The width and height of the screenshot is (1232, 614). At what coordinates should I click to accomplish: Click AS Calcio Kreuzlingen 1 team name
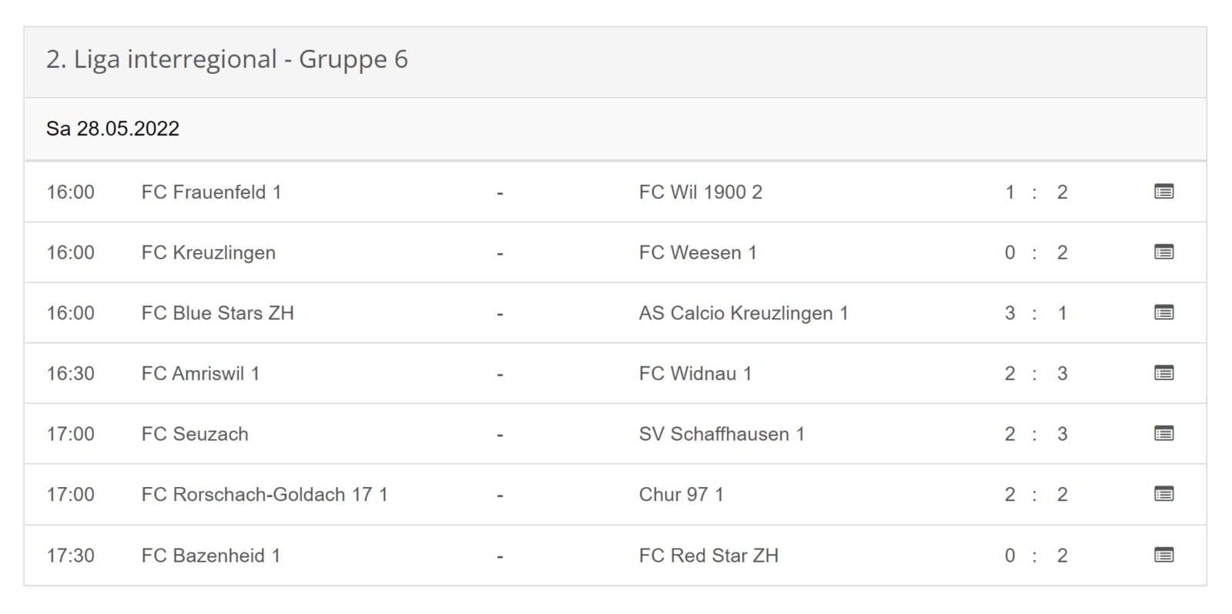(x=743, y=313)
